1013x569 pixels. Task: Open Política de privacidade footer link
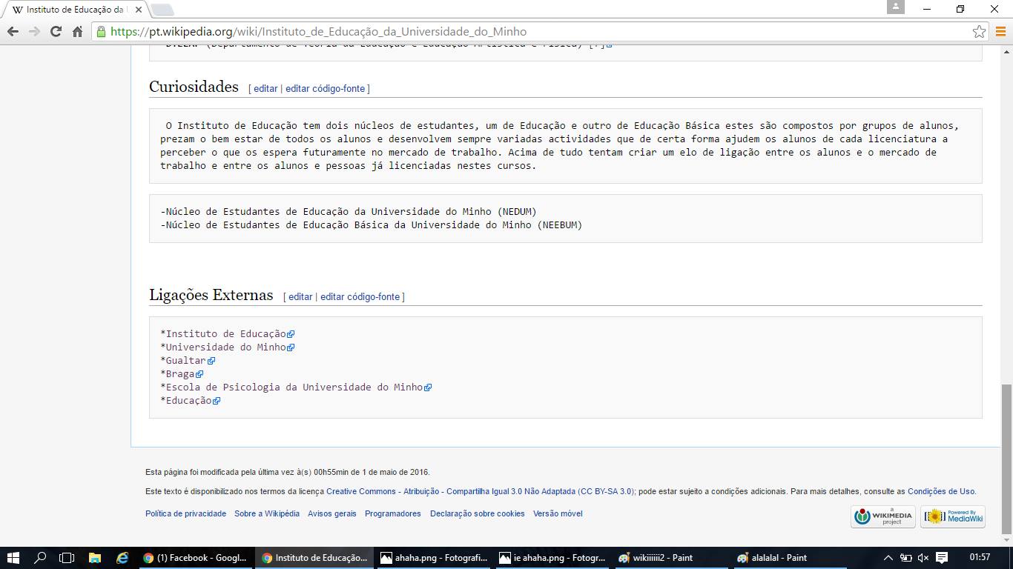click(x=185, y=513)
